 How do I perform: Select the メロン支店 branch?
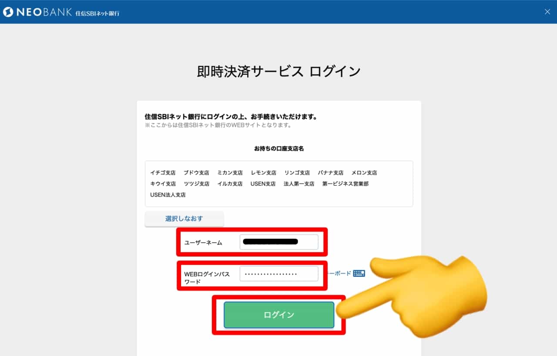364,173
